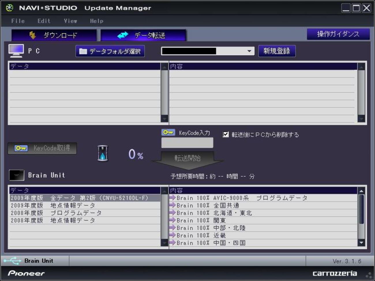The width and height of the screenshot is (375, 281).
Task: Click scroll up arrow of Brain Unit 内容 list
Action: point(361,191)
